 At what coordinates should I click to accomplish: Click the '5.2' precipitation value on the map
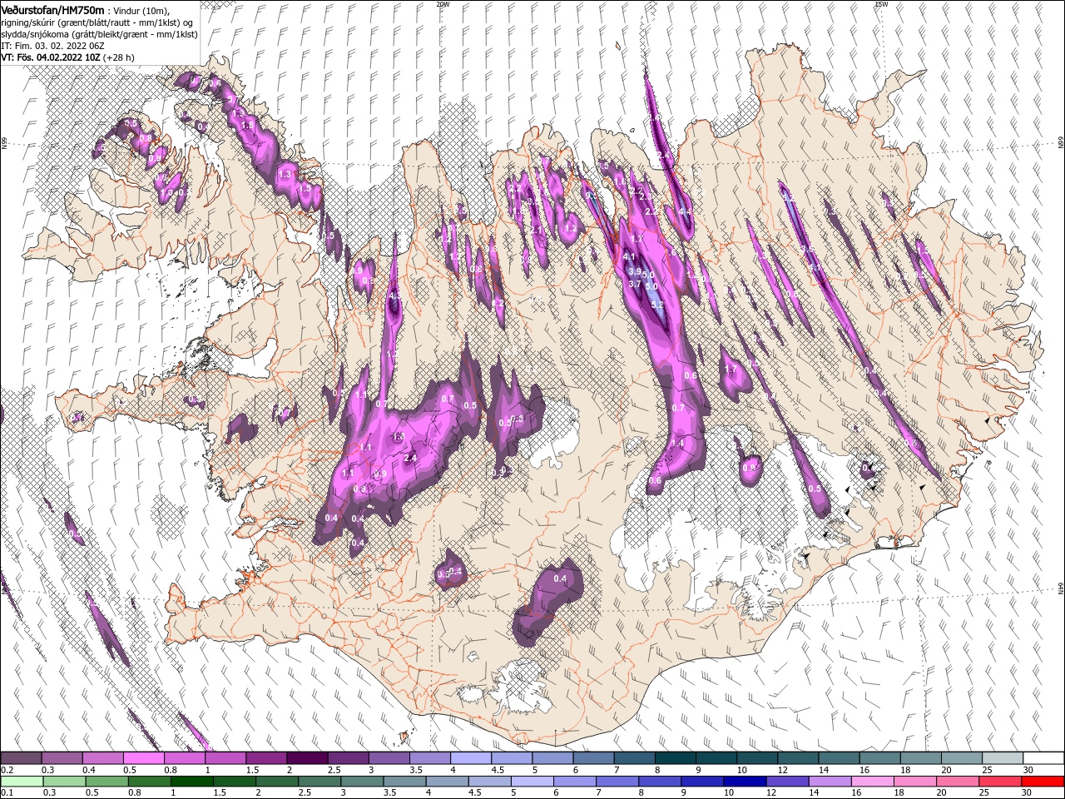tap(656, 305)
